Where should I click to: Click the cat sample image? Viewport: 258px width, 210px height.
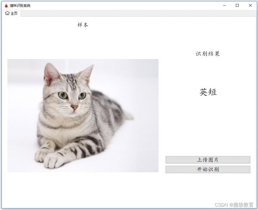coord(83,115)
